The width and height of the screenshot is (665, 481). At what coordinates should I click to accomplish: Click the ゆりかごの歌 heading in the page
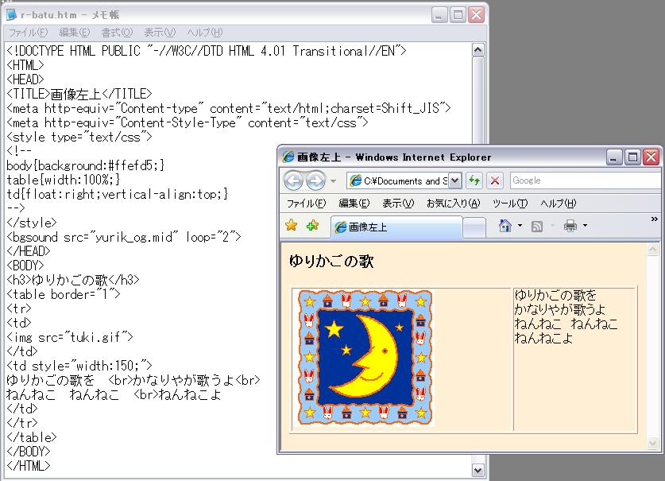tap(331, 261)
